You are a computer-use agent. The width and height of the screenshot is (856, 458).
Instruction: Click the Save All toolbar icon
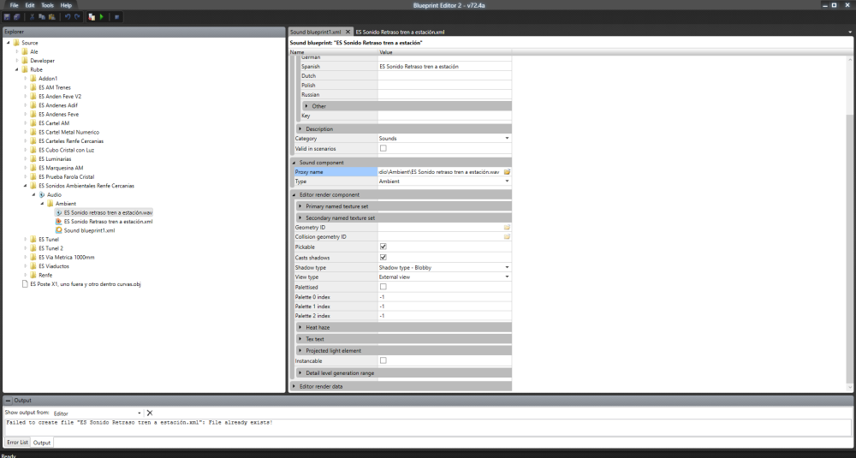click(x=16, y=16)
